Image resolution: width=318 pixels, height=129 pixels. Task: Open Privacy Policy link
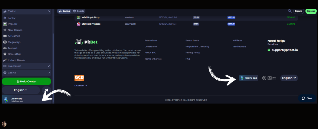193,52
